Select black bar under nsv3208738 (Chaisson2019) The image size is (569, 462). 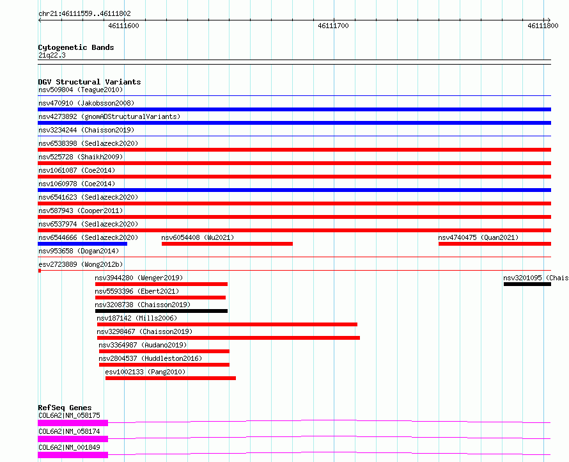(x=161, y=311)
